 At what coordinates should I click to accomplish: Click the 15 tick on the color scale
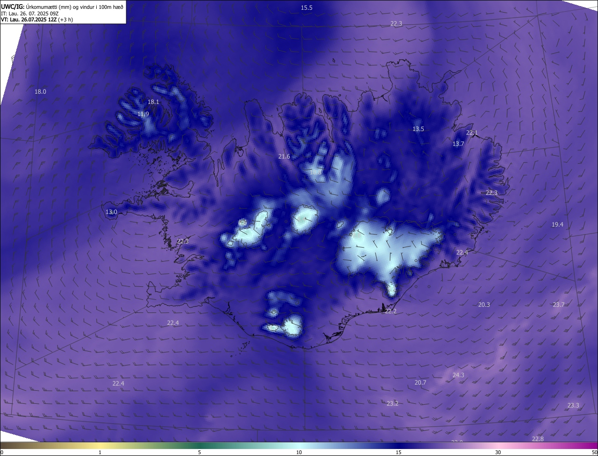(x=399, y=452)
